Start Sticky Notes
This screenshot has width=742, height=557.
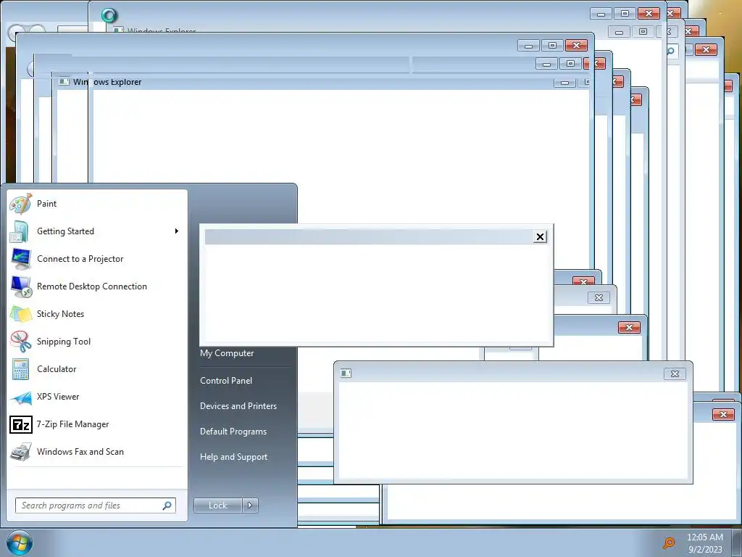61,314
